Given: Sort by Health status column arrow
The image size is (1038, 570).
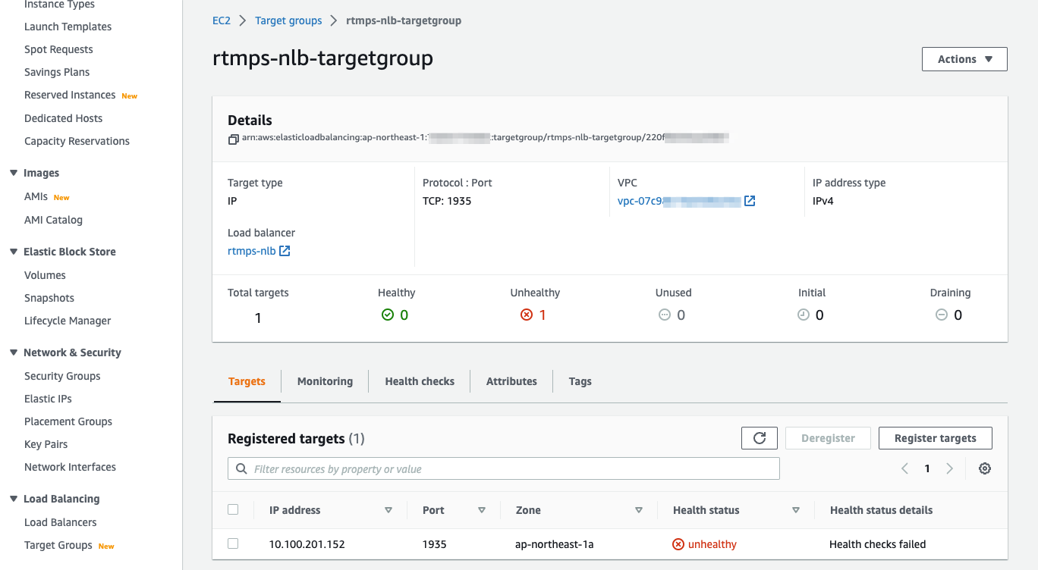Looking at the screenshot, I should coord(796,510).
